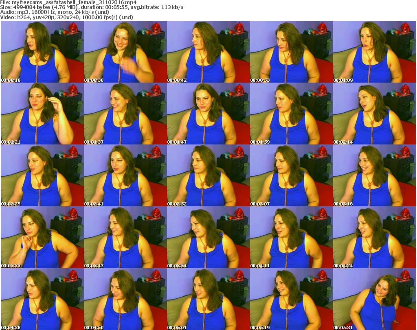This screenshot has width=417, height=330.
Task: Click the 'Video: h264, yuv420p' info line
Action: point(66,17)
